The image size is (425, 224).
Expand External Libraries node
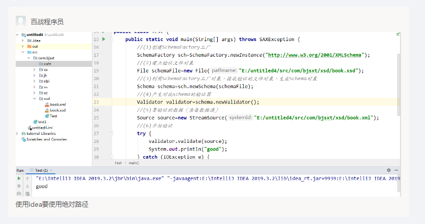coord(17,133)
